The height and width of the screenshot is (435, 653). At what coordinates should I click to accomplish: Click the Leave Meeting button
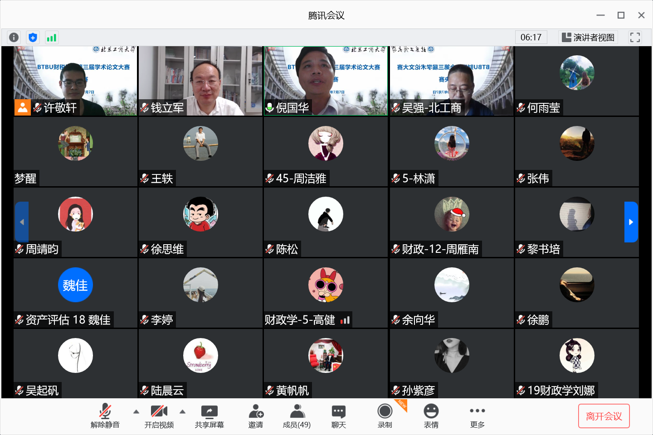tap(604, 416)
